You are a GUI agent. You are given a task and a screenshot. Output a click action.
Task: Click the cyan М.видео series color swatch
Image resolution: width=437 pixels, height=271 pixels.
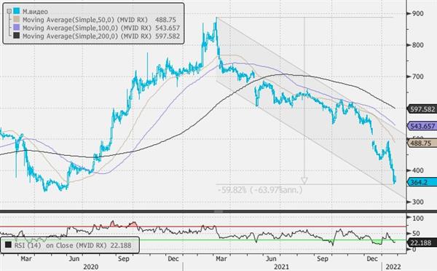17,11
